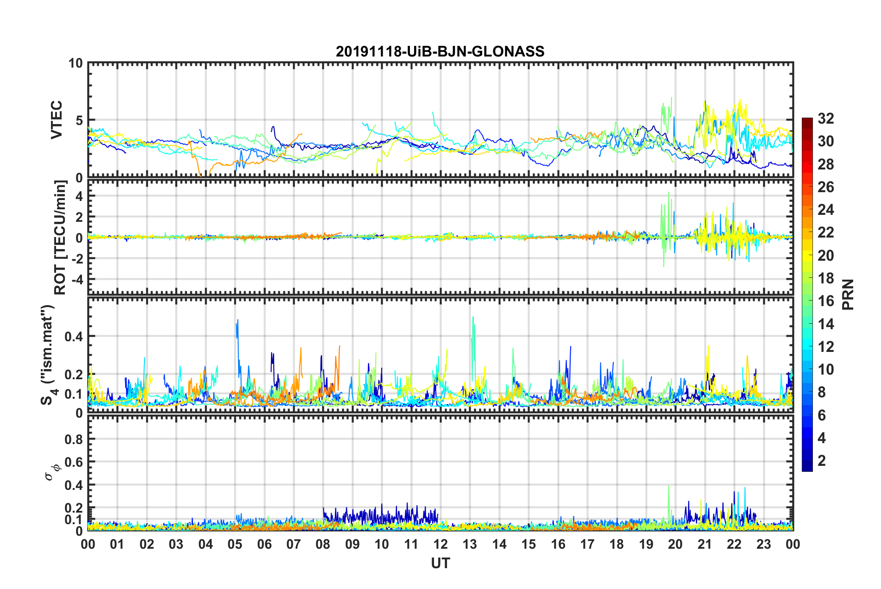Click colorbar tick label 16
Screen dimensions: 881x589
[x=826, y=301]
